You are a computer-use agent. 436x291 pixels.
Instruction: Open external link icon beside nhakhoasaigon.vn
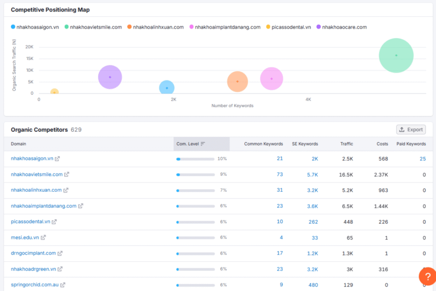click(57, 158)
